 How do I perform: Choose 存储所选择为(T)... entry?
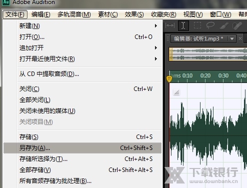[x=82, y=159]
